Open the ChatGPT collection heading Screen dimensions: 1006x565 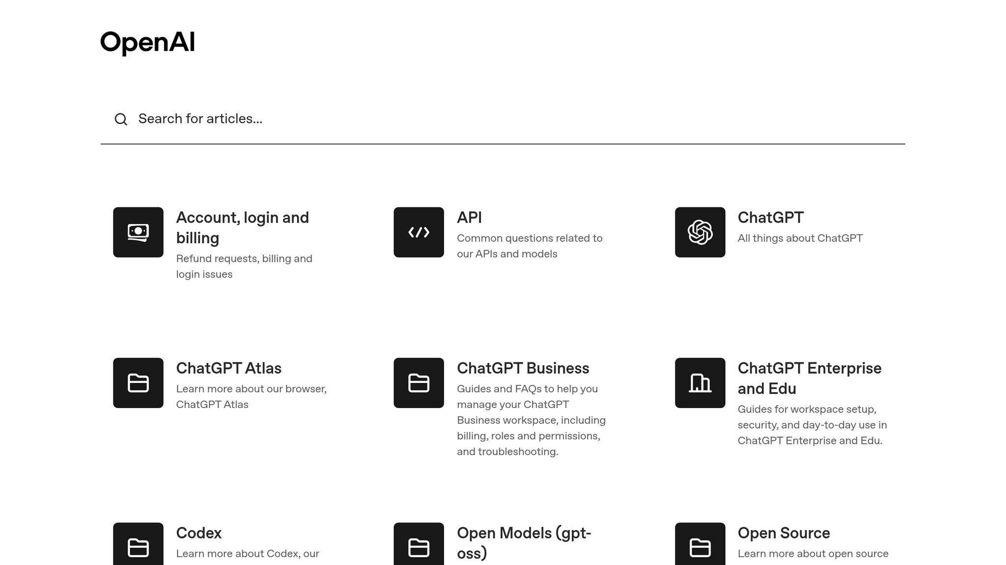[x=770, y=218]
